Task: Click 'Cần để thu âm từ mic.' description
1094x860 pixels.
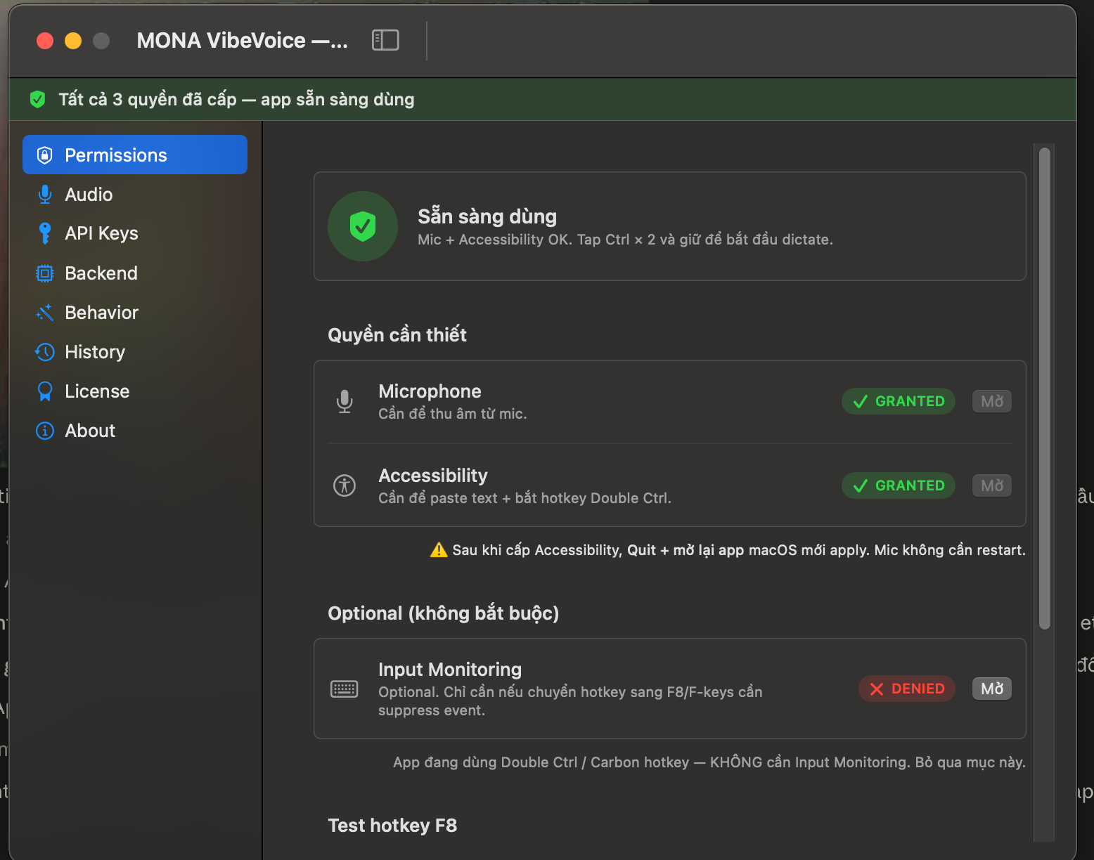Action: click(x=453, y=414)
